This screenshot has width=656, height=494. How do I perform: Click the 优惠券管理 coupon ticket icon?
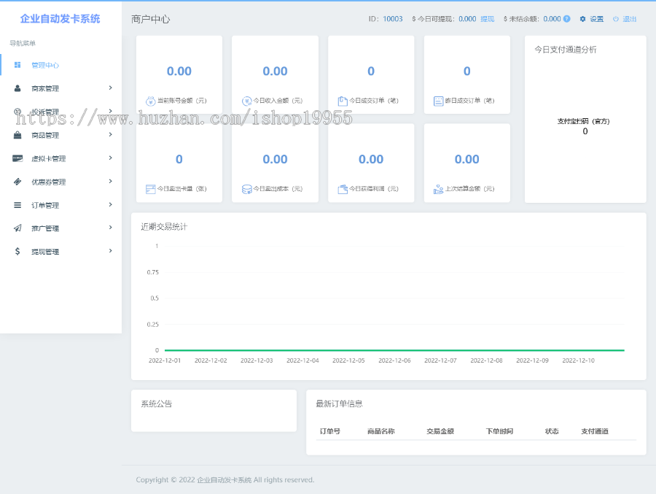(x=17, y=182)
